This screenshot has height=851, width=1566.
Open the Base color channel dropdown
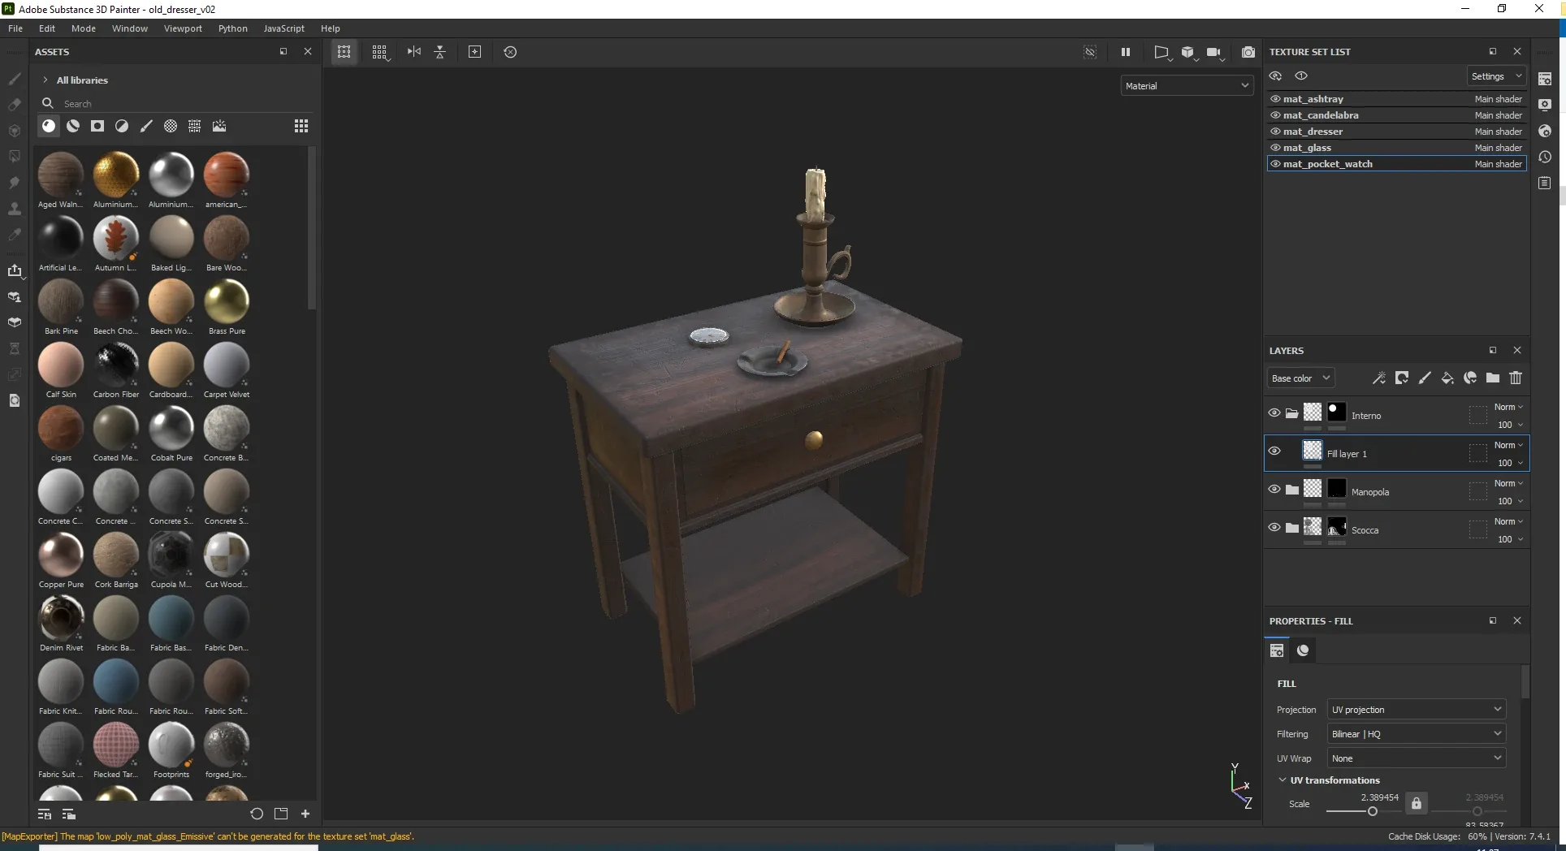[x=1300, y=378]
